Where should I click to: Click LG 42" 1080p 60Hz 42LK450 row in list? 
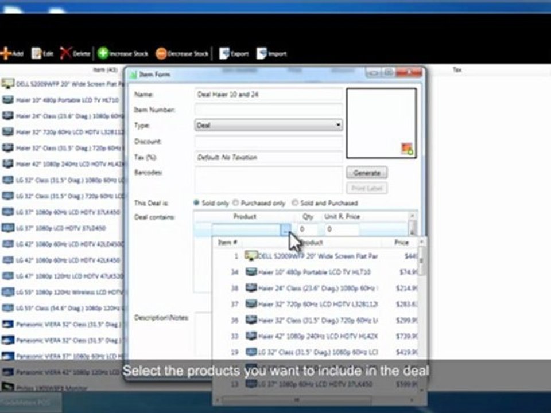(x=63, y=260)
